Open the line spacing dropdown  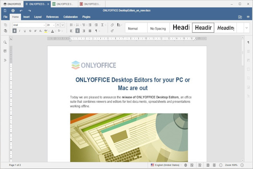click(x=105, y=25)
